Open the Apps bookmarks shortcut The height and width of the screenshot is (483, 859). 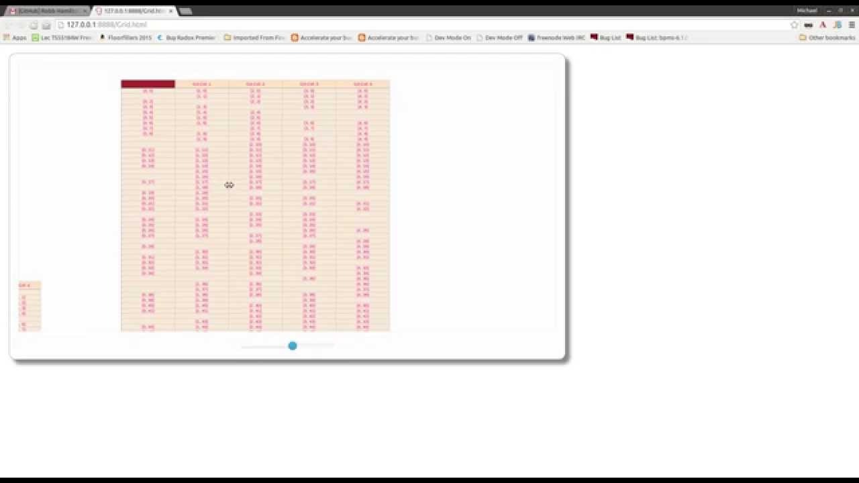15,38
